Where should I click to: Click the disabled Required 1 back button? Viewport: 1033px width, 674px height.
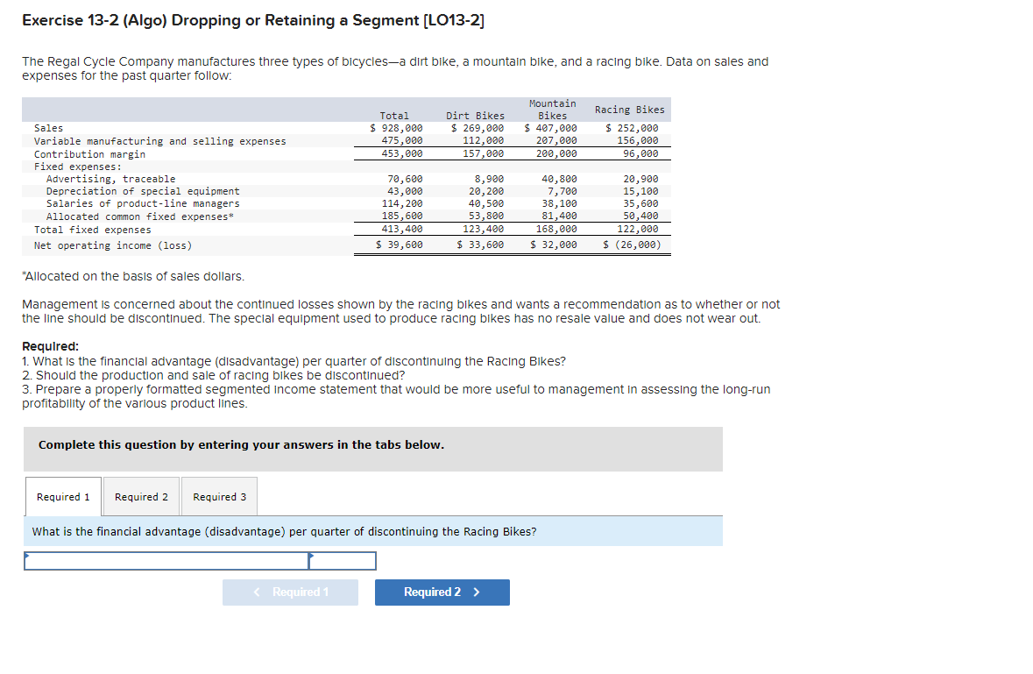[x=290, y=592]
